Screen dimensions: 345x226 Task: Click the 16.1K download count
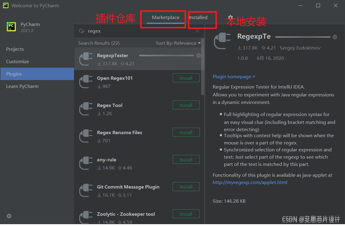pos(106,195)
